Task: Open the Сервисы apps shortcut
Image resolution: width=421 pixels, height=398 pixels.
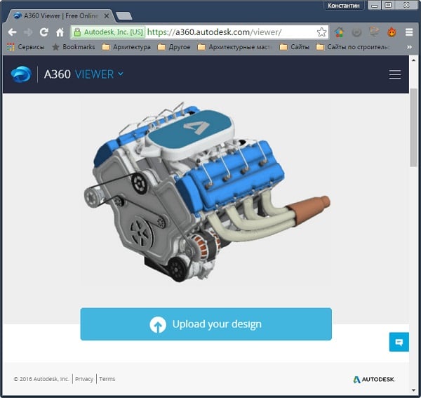Action: (x=25, y=47)
